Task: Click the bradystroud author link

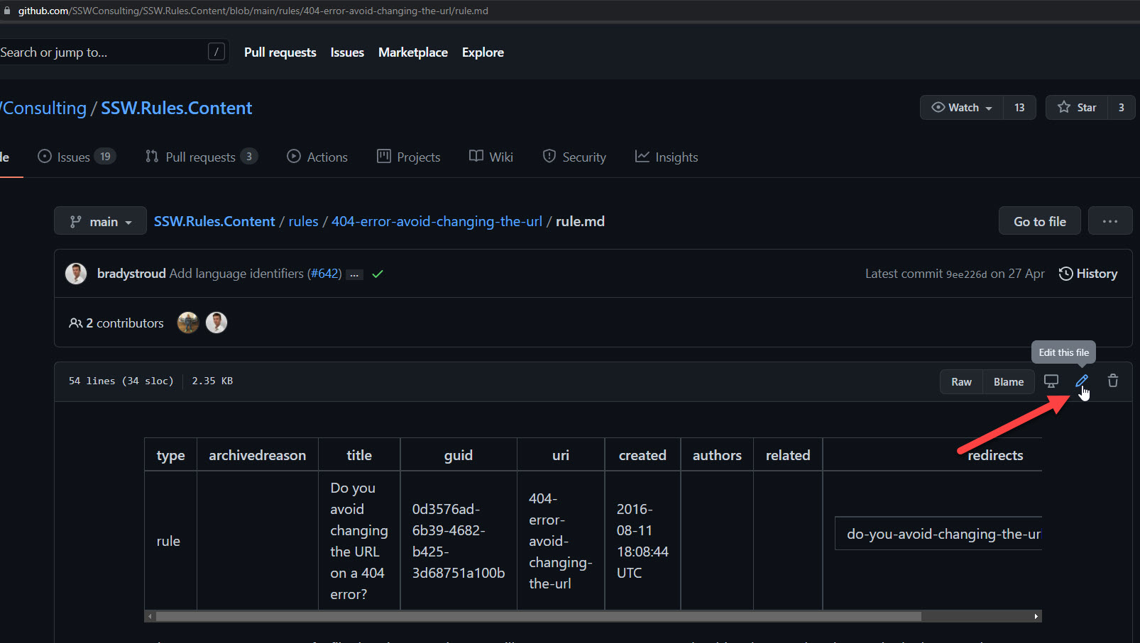Action: click(x=131, y=274)
